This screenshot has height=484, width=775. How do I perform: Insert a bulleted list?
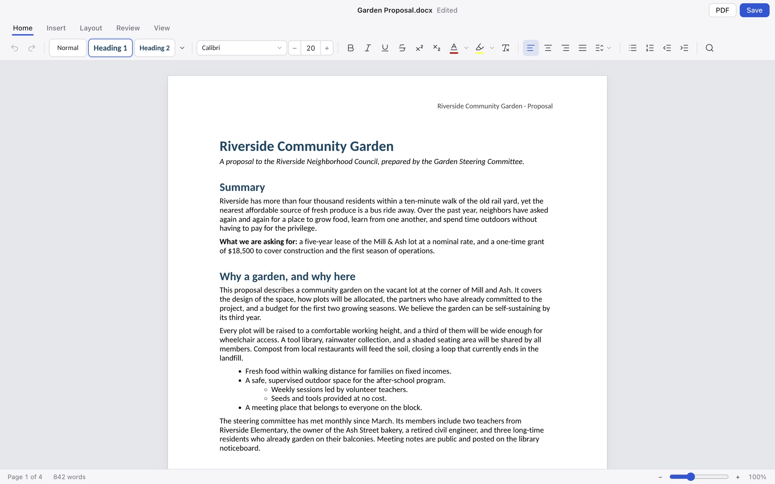(x=632, y=48)
